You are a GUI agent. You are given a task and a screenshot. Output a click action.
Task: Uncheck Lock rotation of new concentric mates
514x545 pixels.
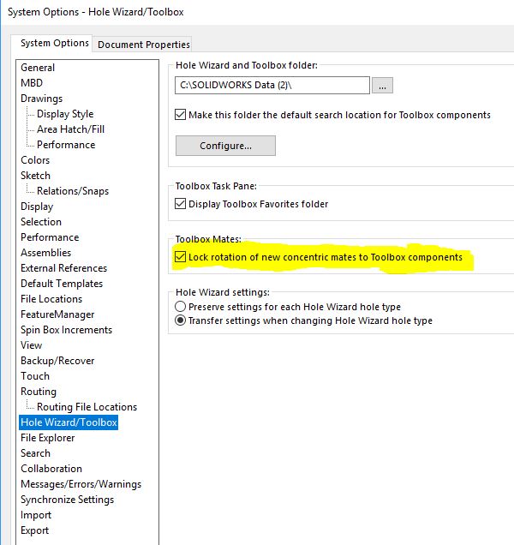pos(181,257)
